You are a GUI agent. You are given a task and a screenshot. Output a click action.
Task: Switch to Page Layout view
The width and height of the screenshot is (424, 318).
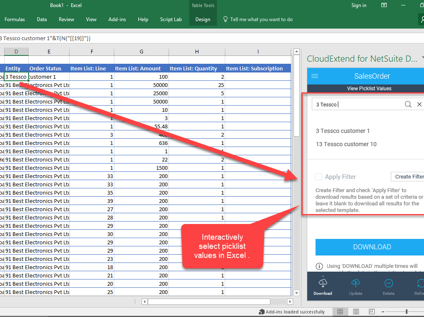356,312
